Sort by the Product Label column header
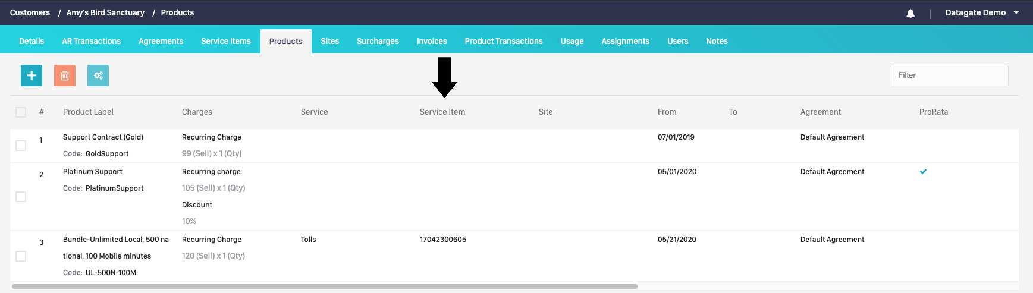Screen dimensions: 1033x293 (x=88, y=112)
